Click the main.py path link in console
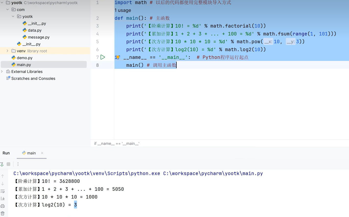The height and width of the screenshot is (217, 349). 213,174
